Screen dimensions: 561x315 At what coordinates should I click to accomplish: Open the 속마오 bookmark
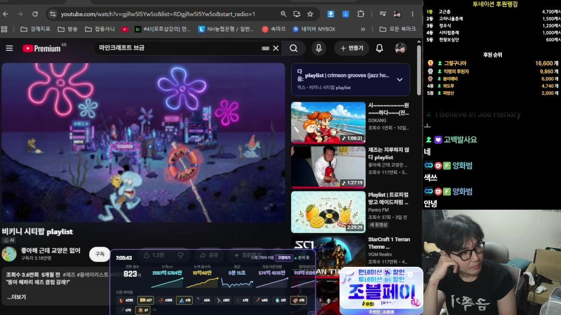coord(274,29)
